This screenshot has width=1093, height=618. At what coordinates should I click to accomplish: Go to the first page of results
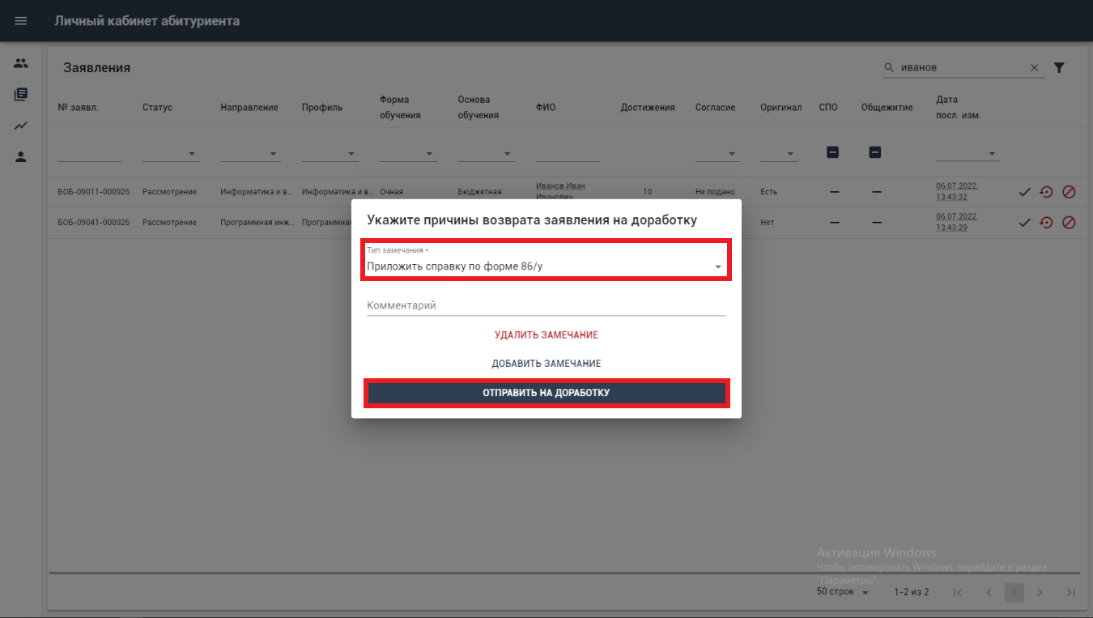(958, 593)
